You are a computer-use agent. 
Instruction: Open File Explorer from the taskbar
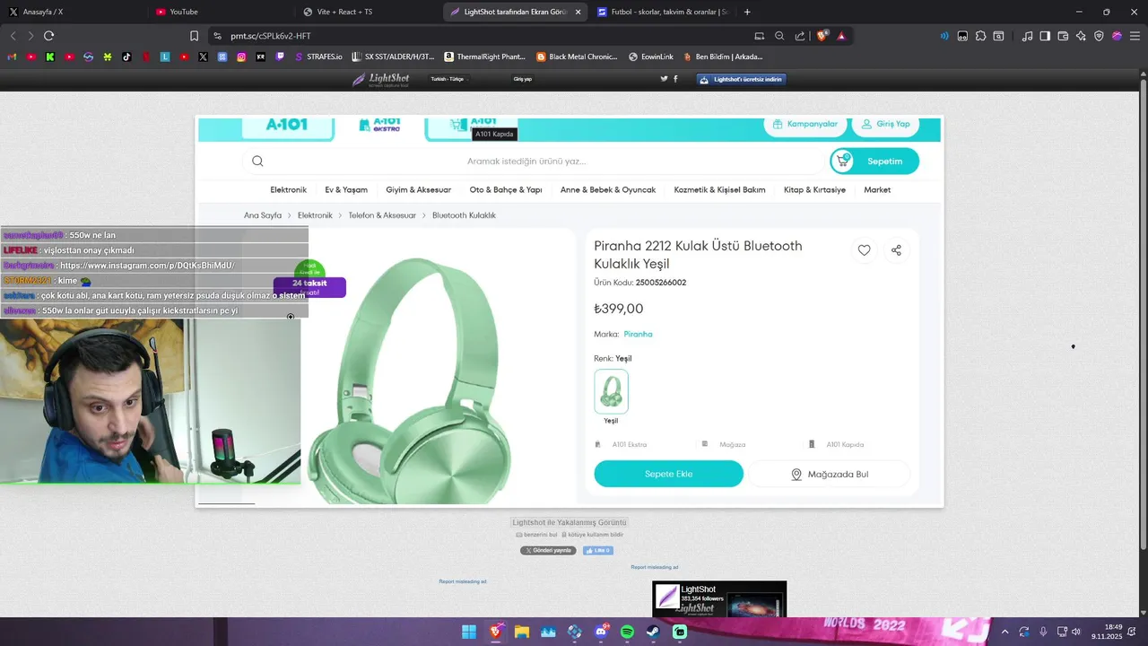point(521,632)
